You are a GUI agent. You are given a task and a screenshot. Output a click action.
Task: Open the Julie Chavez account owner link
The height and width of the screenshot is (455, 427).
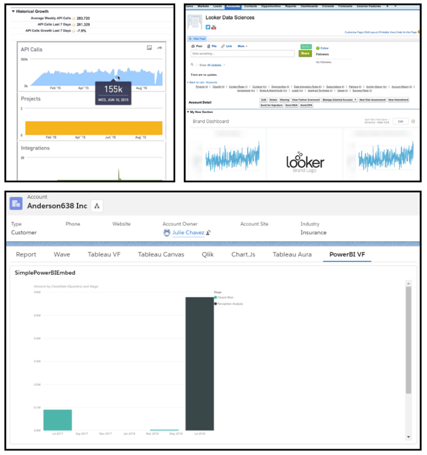[x=188, y=233]
